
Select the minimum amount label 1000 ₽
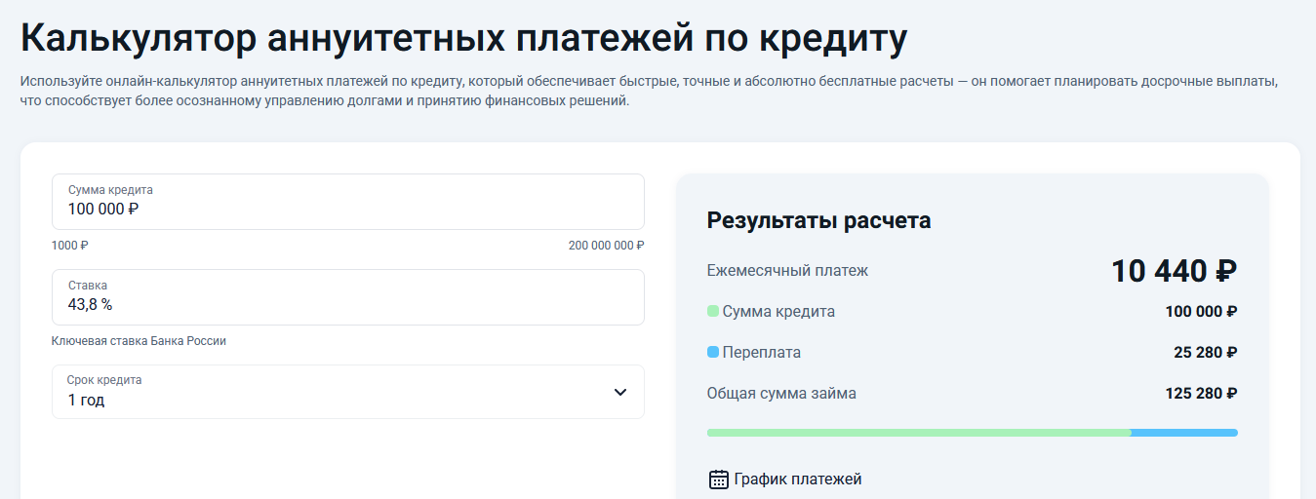69,246
